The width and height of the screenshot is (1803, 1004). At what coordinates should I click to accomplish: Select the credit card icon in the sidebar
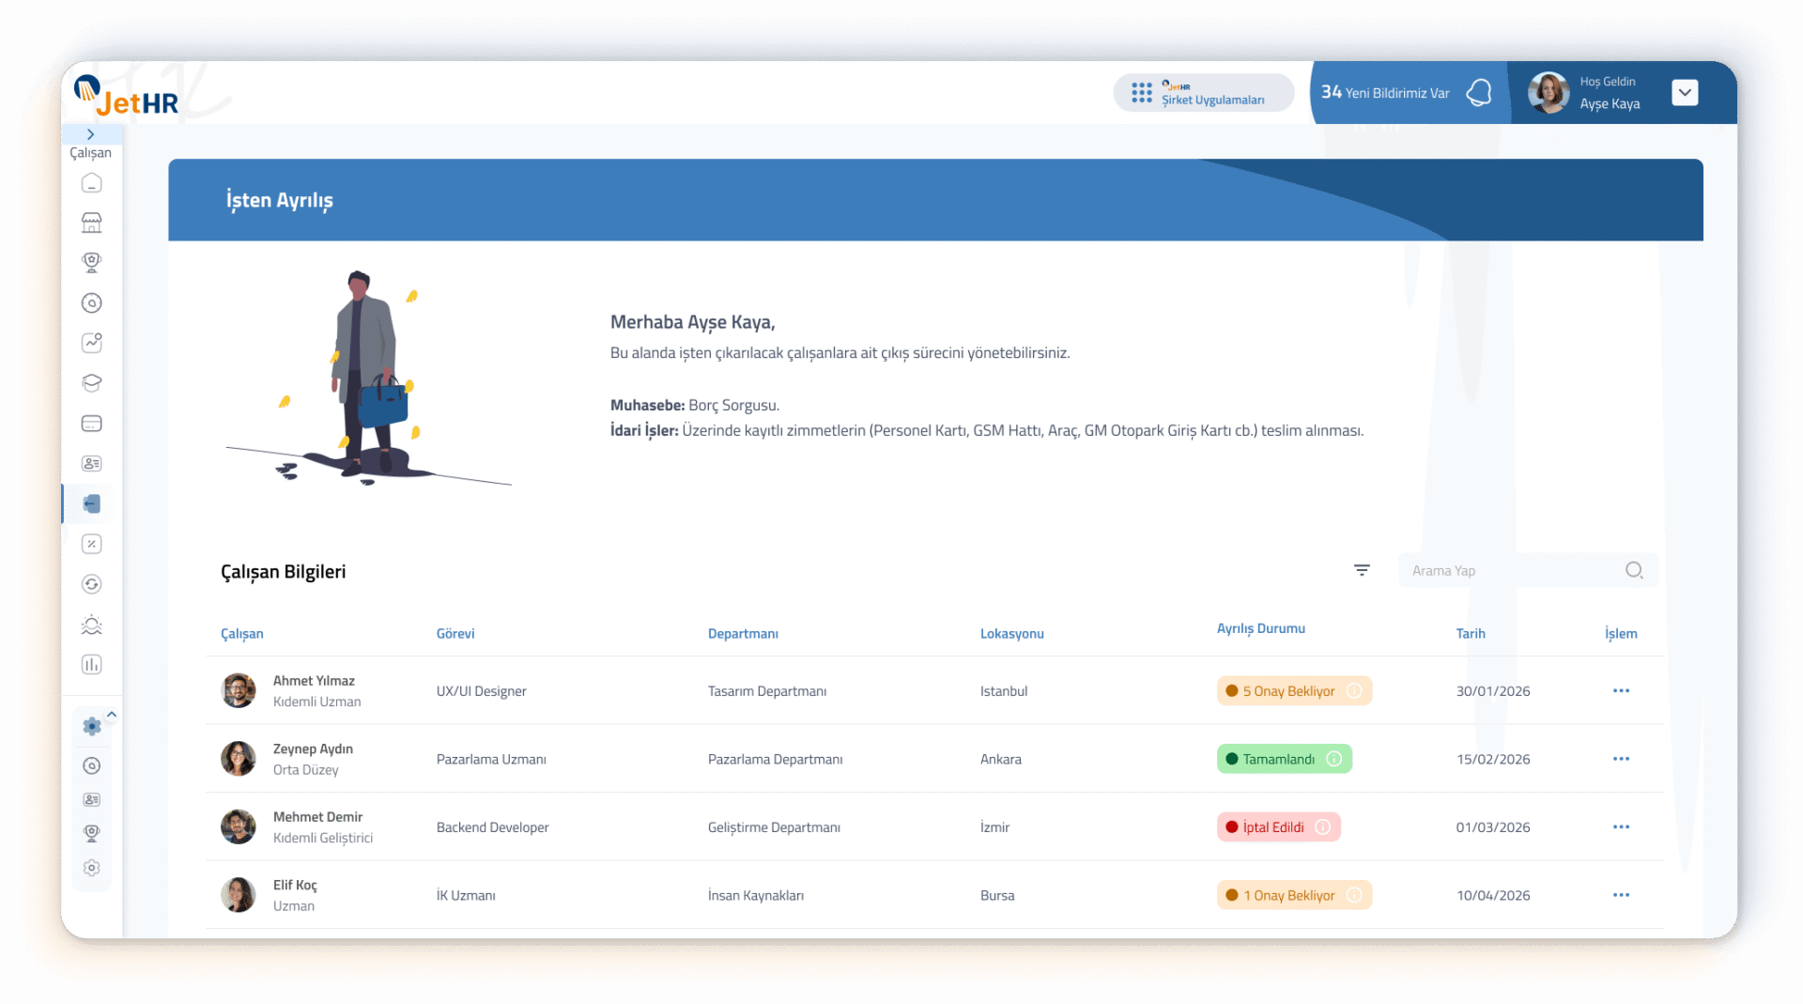point(91,424)
